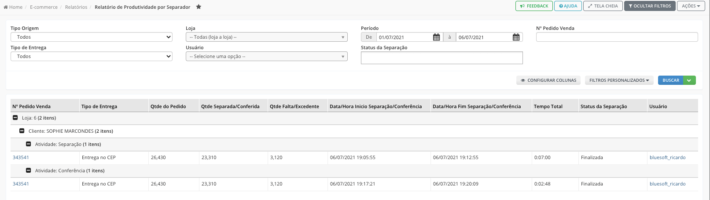Switch to Tela Cheia fullscreen mode

tap(603, 6)
